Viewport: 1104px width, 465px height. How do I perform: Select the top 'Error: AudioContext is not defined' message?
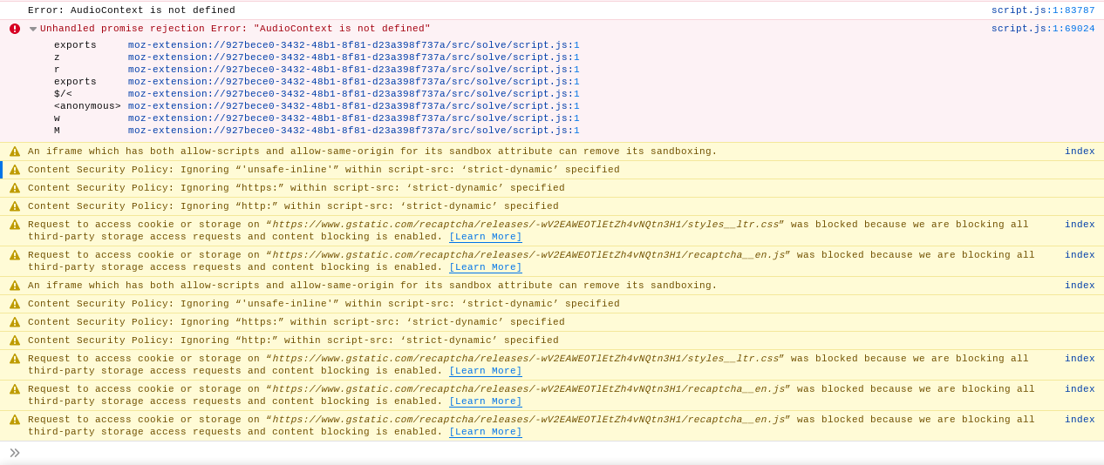click(x=132, y=10)
